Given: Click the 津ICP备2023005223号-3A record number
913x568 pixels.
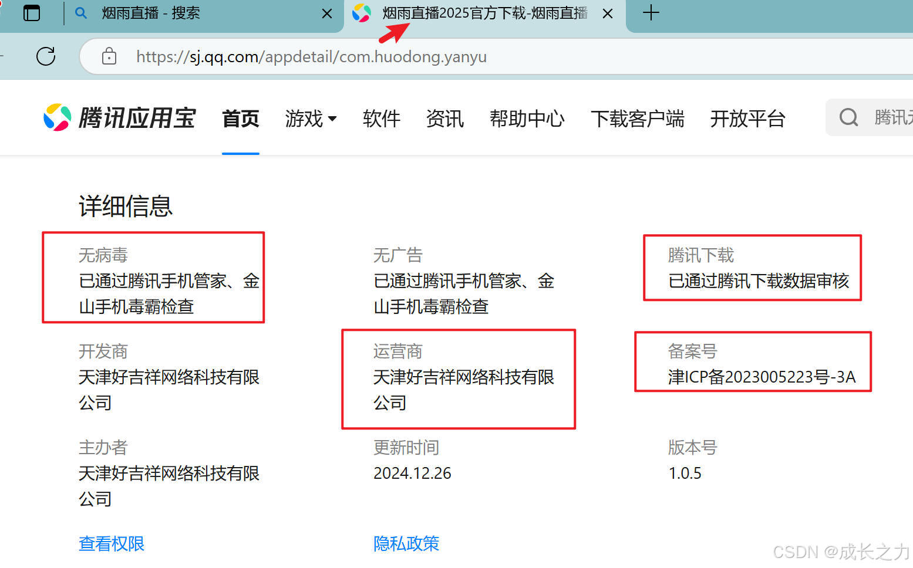Looking at the screenshot, I should pyautogui.click(x=762, y=377).
